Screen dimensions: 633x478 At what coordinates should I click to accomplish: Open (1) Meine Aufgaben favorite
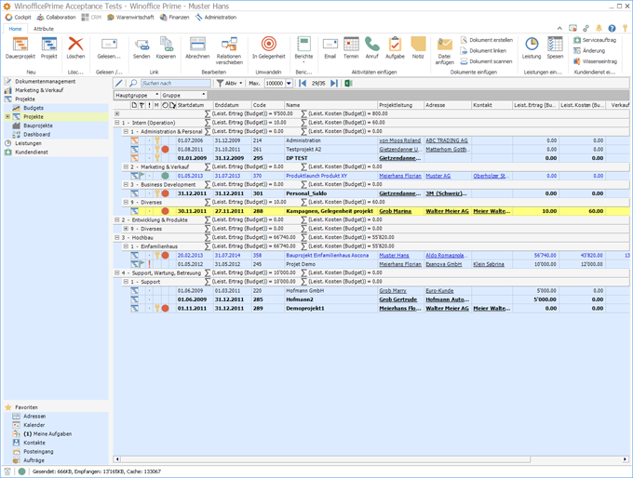pyautogui.click(x=47, y=434)
